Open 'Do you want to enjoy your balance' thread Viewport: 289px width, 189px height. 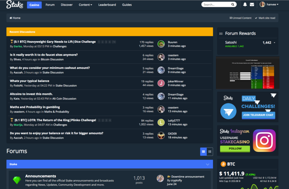pyautogui.click(x=56, y=133)
